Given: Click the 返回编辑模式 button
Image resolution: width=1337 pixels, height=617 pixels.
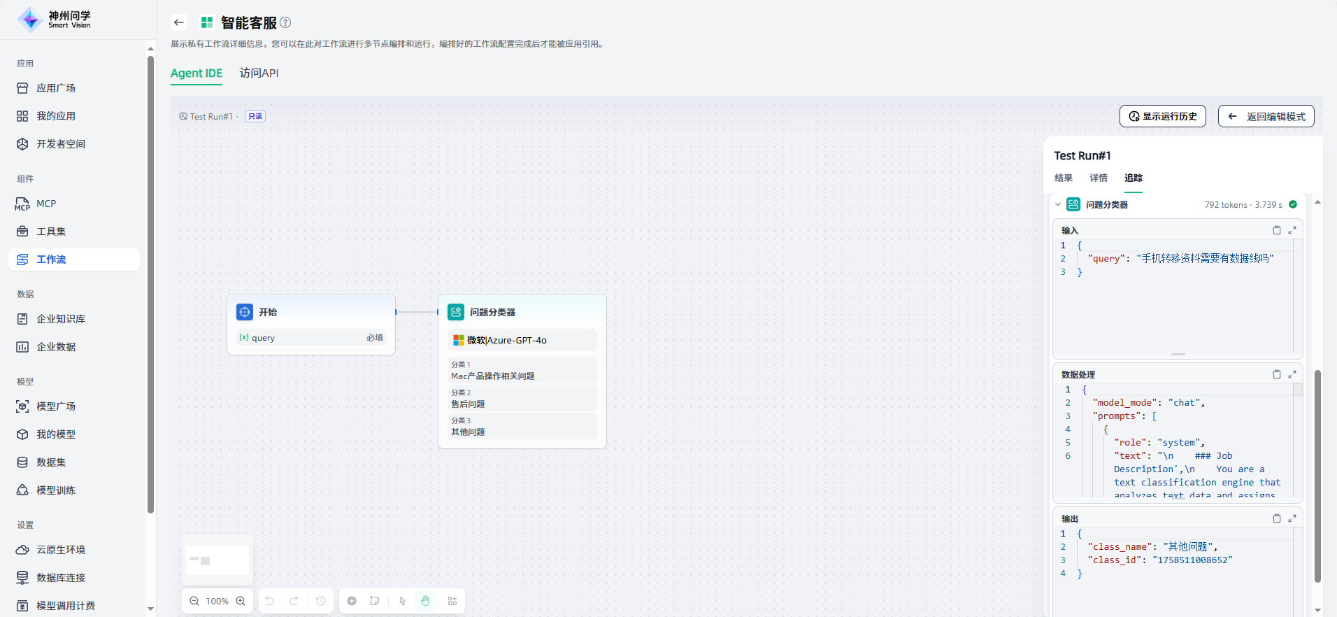Looking at the screenshot, I should (1266, 116).
